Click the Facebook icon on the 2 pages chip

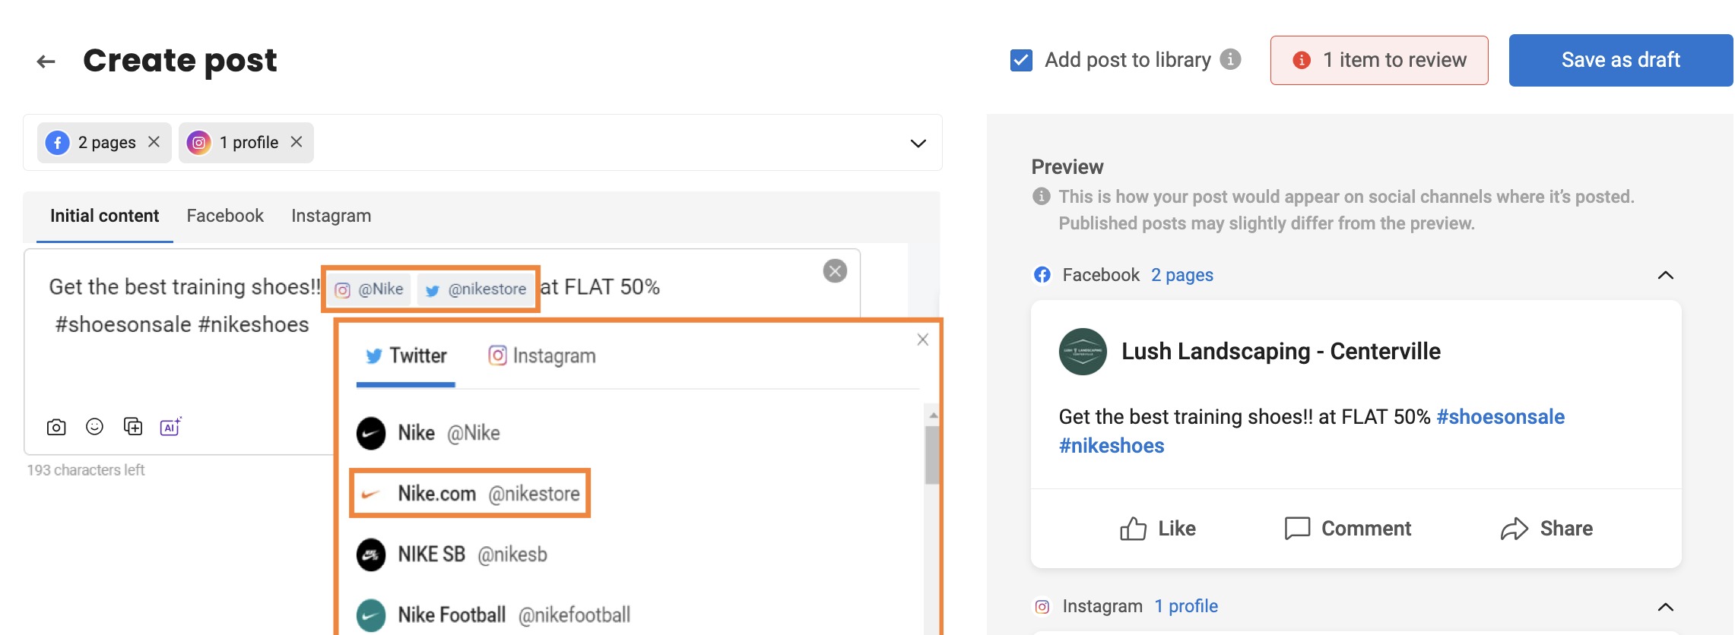(x=56, y=142)
